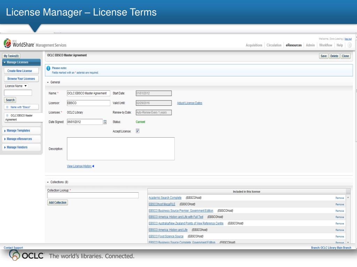Click the license Name input field
The width and height of the screenshot is (357, 267).
(88, 93)
